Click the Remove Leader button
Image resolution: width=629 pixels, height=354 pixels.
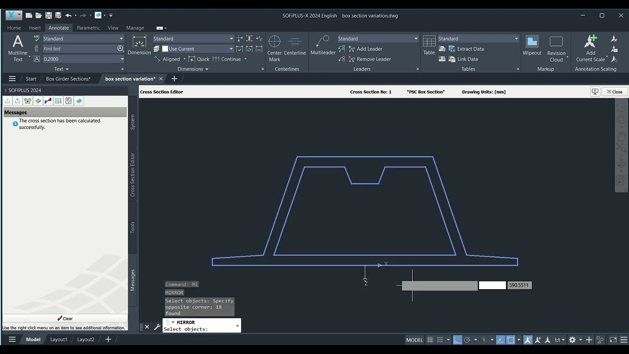click(369, 59)
